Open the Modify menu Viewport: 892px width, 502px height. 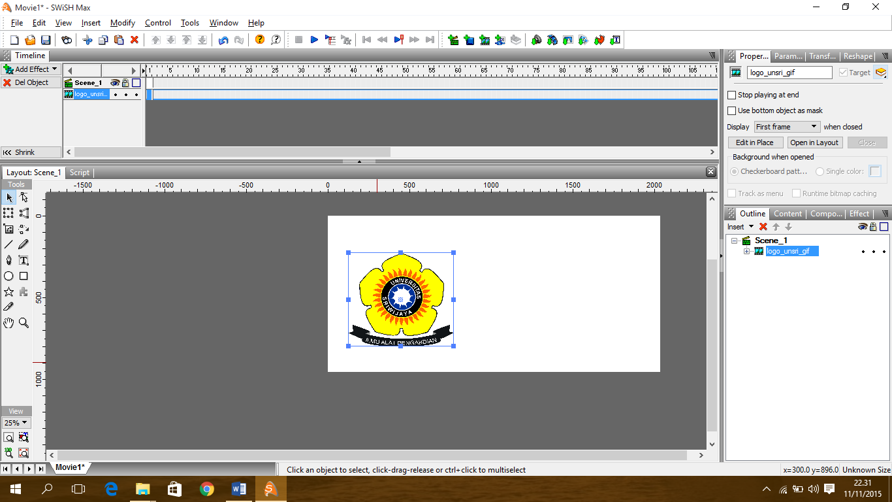click(x=123, y=23)
